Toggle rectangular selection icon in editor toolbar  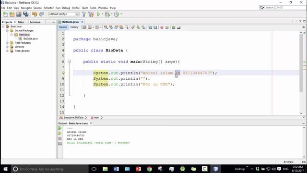tap(127, 27)
